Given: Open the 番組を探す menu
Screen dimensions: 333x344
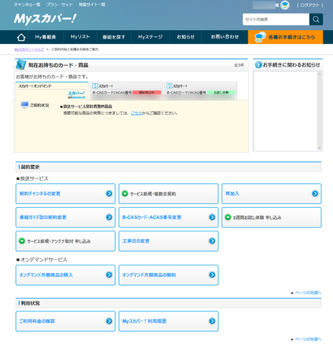Looking at the screenshot, I should pos(114,37).
